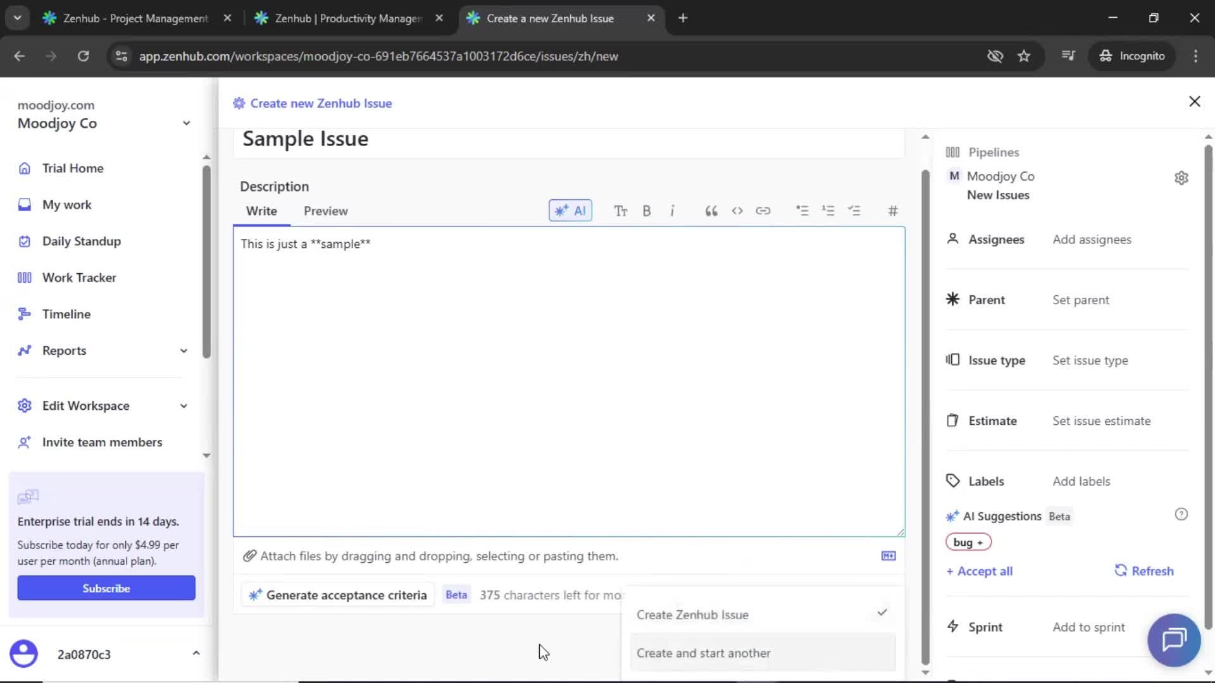Open the issue mention hashtag tool
1215x683 pixels.
tap(893, 211)
